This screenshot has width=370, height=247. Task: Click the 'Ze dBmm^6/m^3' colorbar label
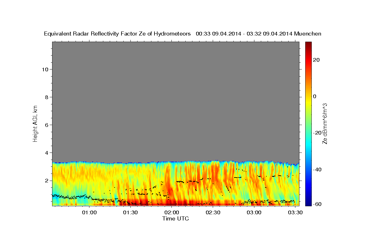tap(325, 124)
